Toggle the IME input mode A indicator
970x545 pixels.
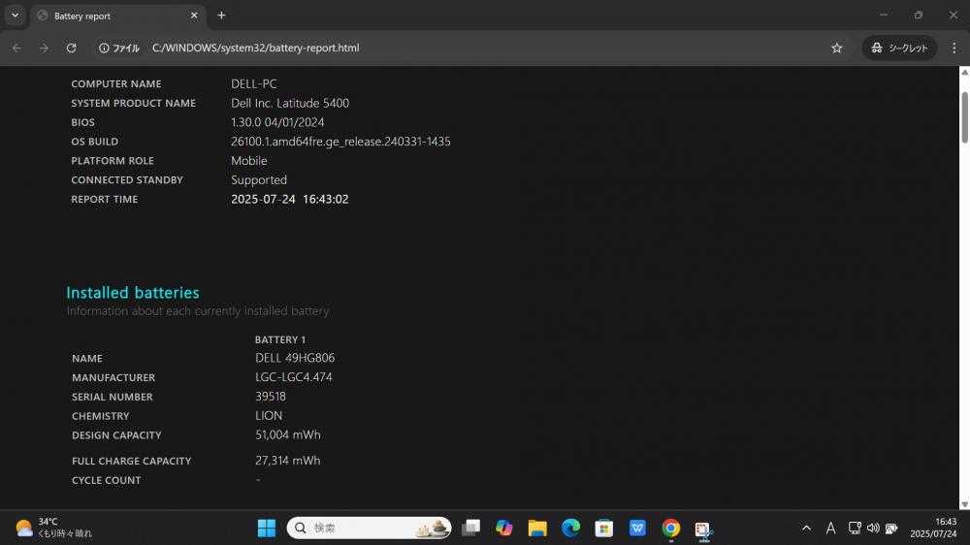[830, 528]
